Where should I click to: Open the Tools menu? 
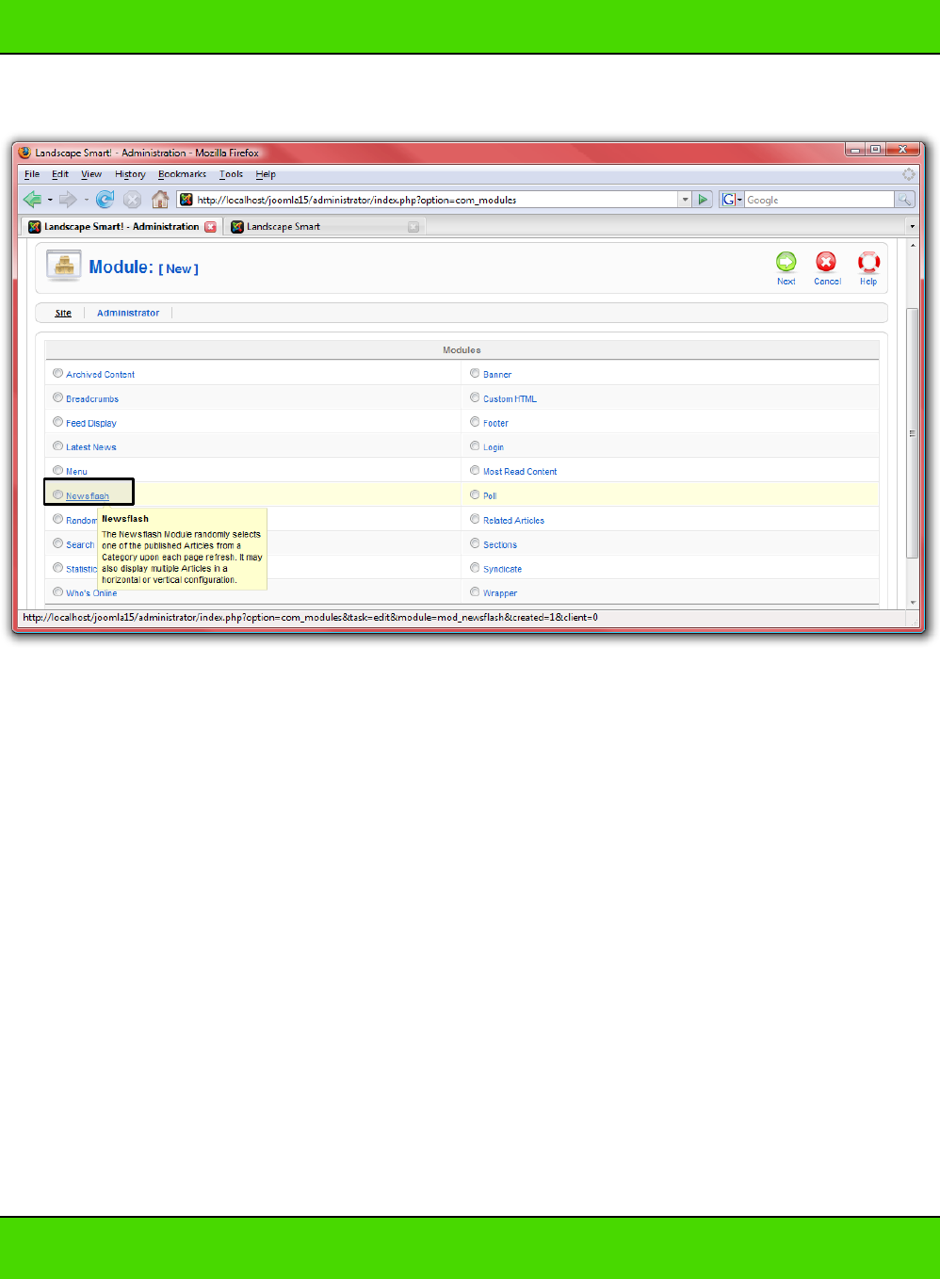232,174
